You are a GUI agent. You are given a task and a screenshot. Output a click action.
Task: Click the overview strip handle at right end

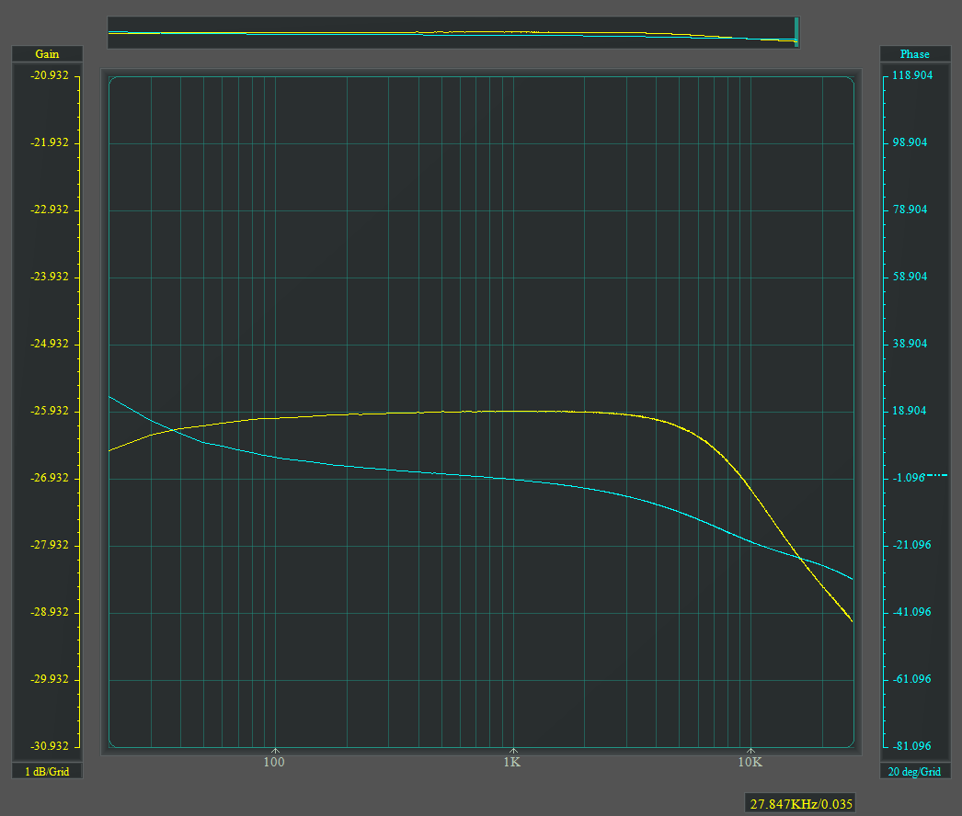tap(796, 32)
